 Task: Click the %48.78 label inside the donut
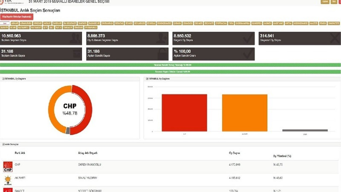(x=70, y=113)
